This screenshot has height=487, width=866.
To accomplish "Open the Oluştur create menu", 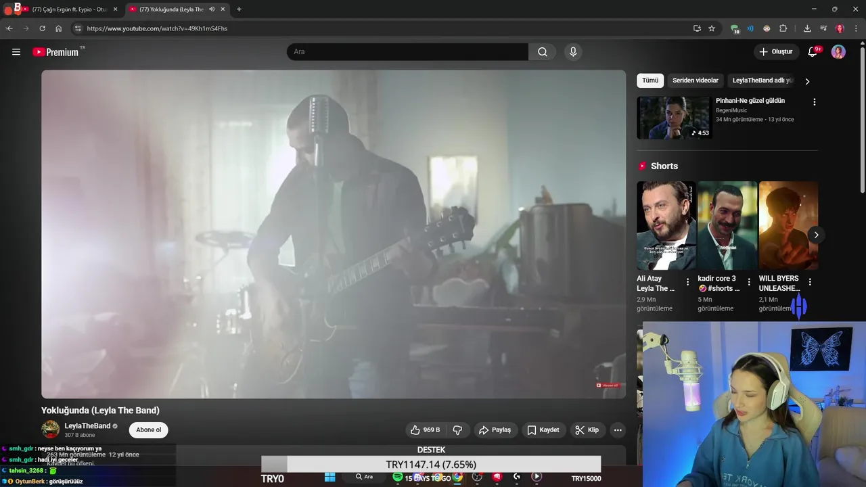I will (776, 52).
